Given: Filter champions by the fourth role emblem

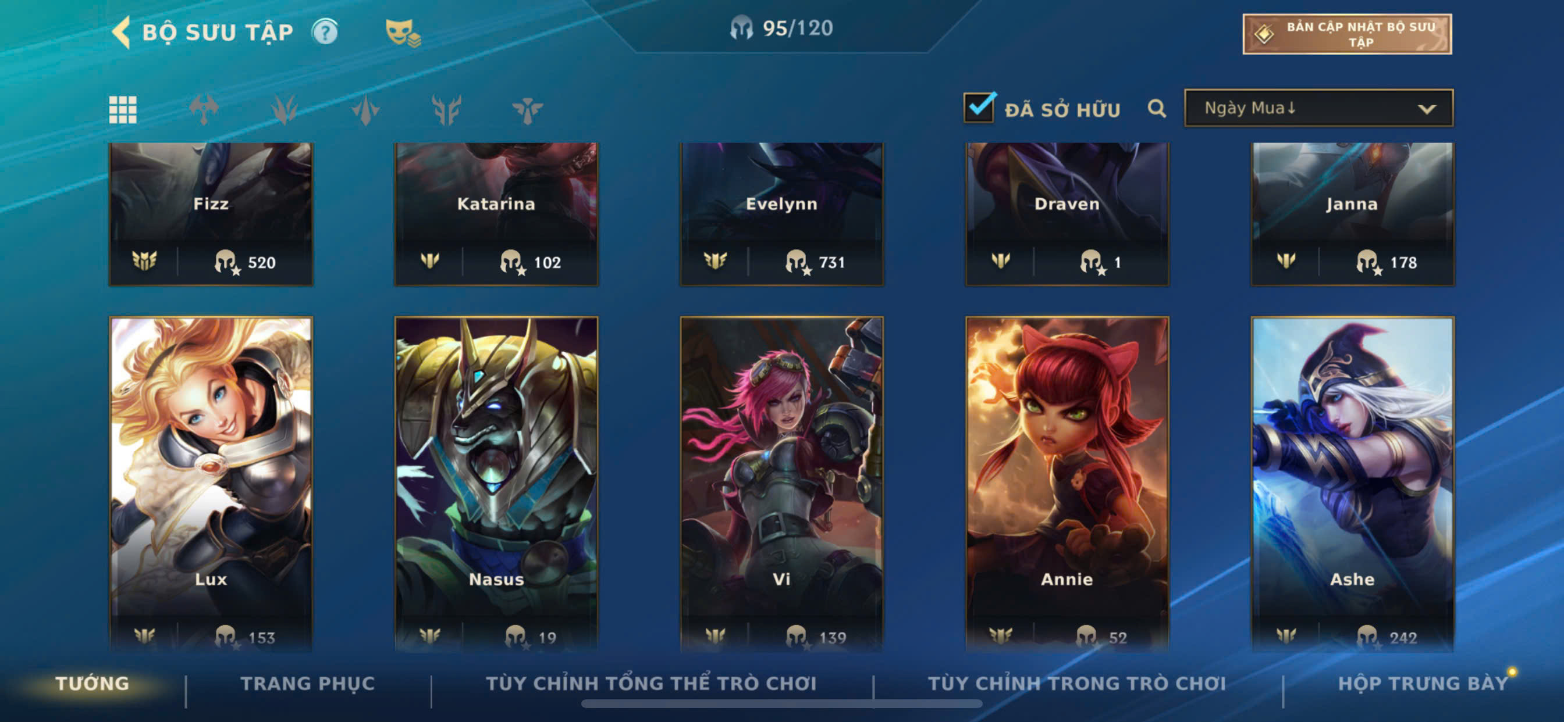Looking at the screenshot, I should click(x=446, y=110).
